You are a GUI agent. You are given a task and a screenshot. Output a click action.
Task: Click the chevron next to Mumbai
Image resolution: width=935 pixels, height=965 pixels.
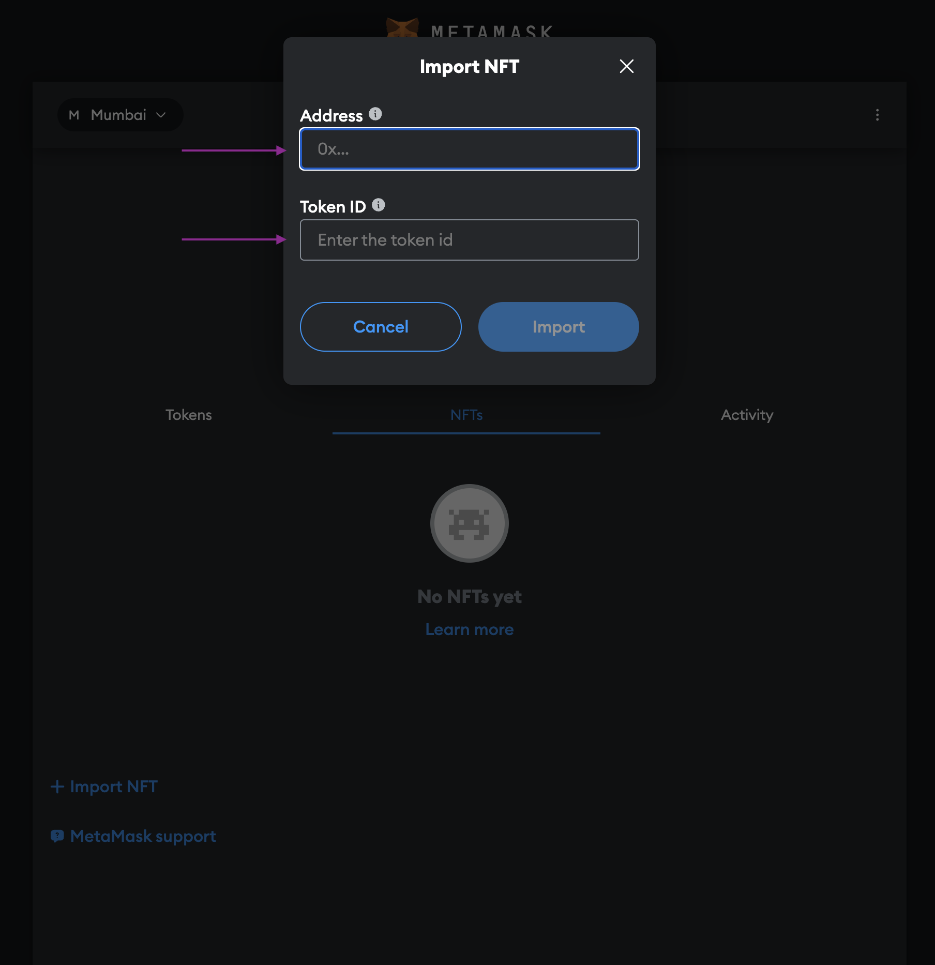161,115
